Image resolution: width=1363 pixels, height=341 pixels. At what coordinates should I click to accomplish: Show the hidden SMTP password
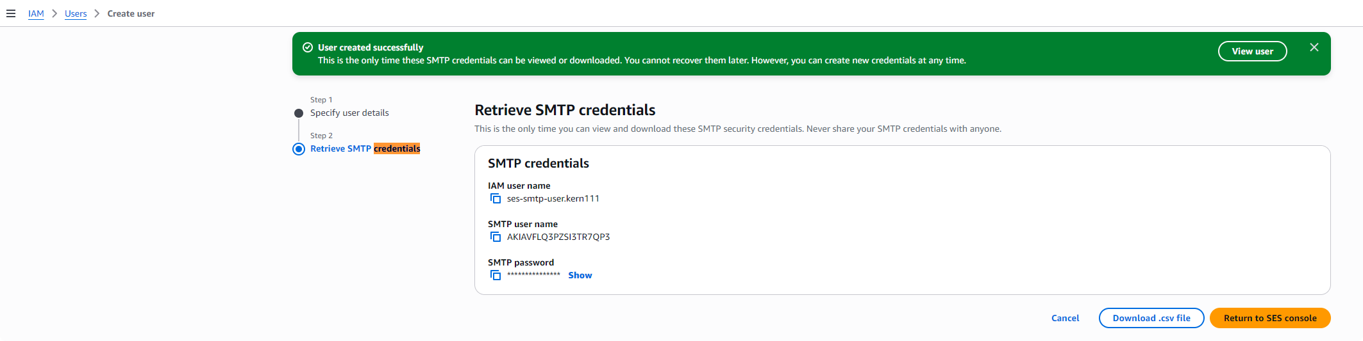click(x=580, y=276)
